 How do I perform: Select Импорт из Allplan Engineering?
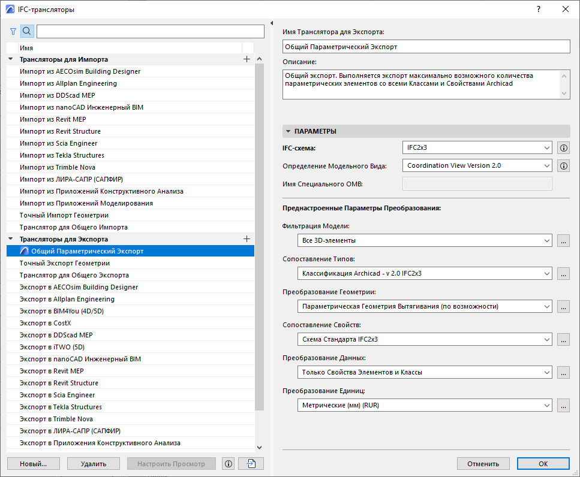130,83
